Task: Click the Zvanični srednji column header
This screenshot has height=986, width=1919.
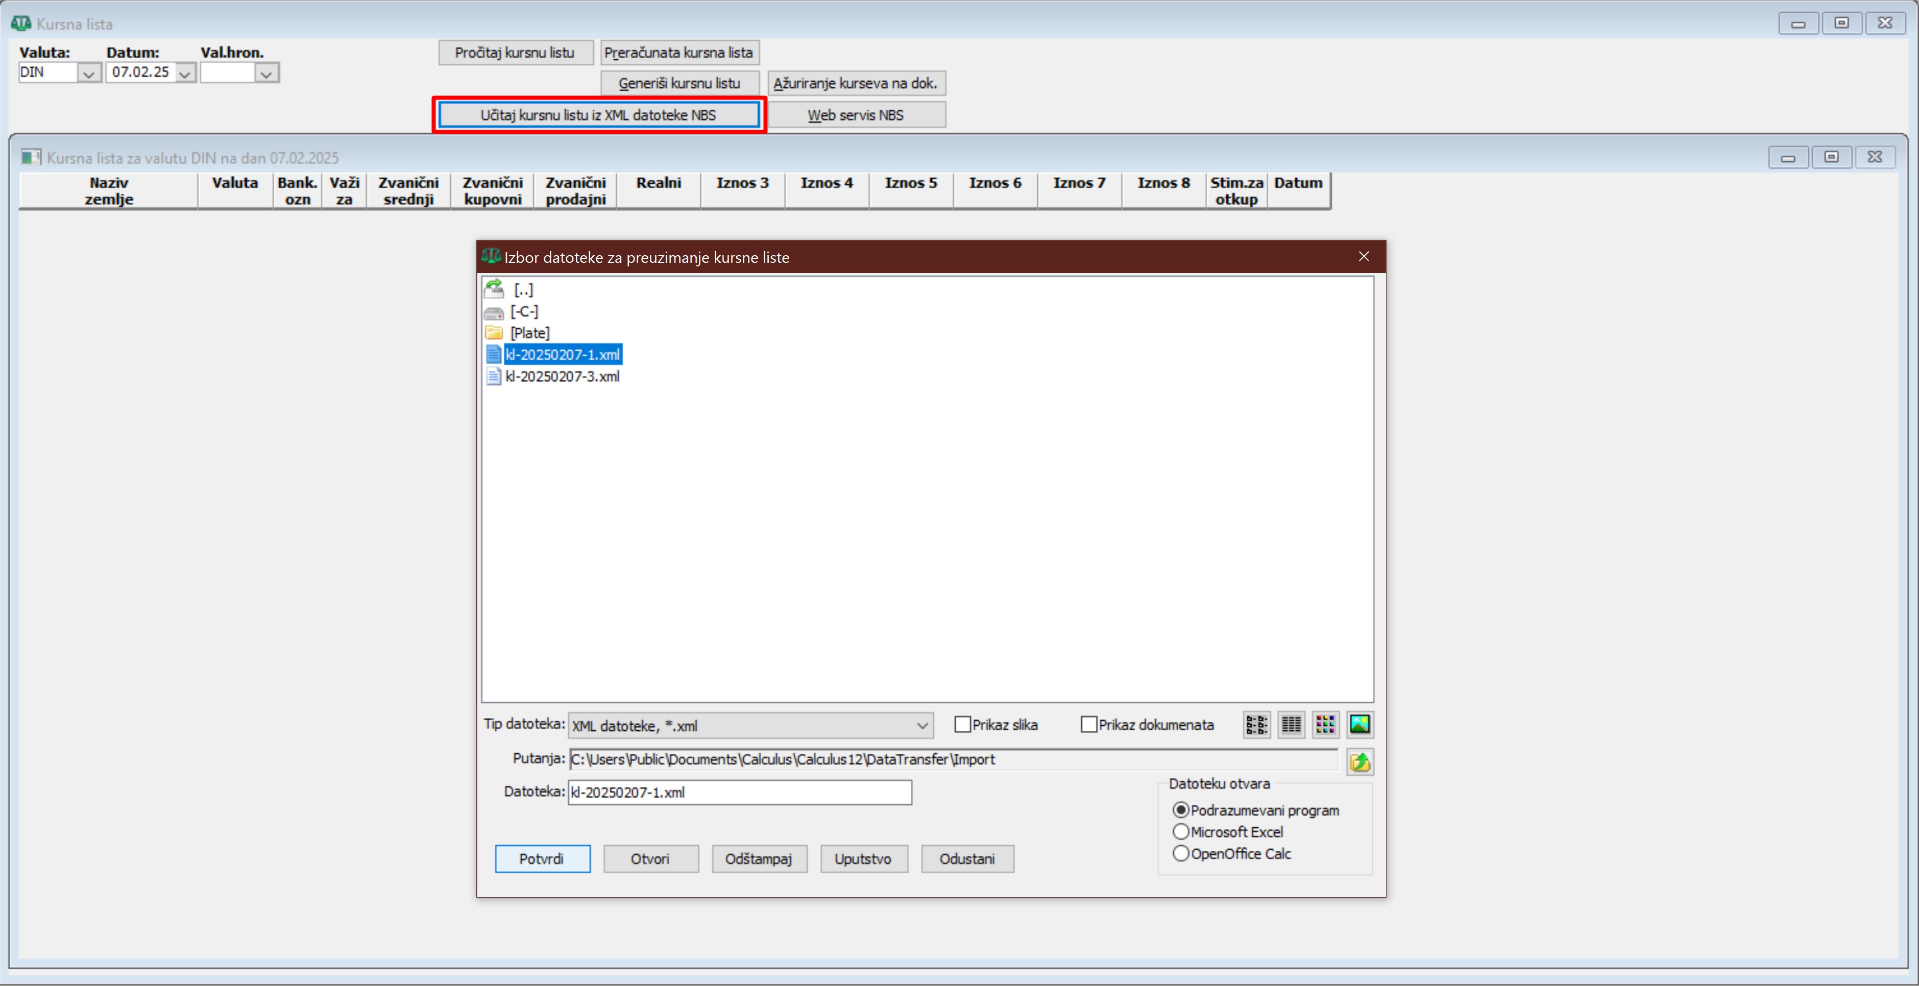Action: [x=408, y=191]
